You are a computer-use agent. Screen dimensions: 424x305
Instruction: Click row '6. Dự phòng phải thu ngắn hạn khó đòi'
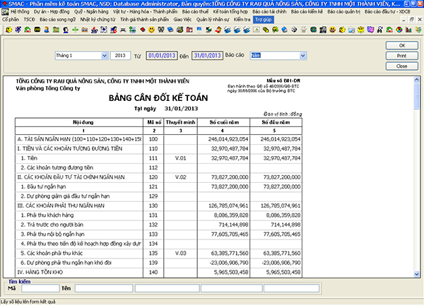(158, 263)
